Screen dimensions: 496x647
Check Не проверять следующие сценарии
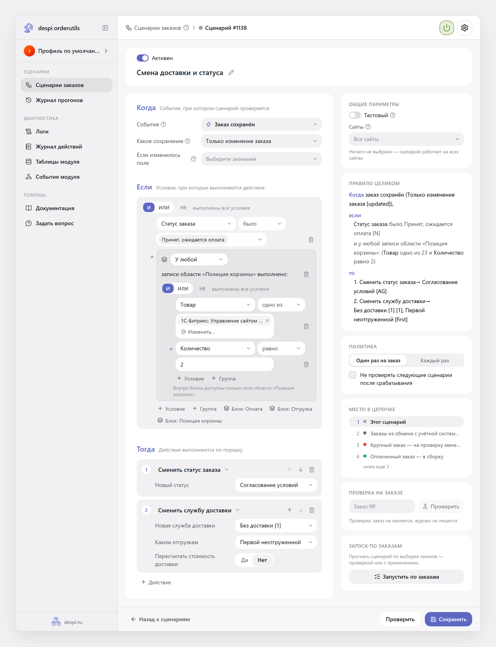[x=352, y=375]
